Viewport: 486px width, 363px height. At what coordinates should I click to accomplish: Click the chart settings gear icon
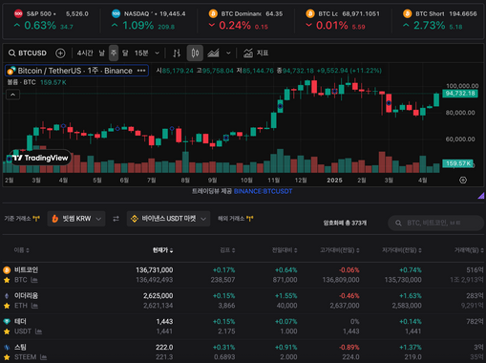pyautogui.click(x=463, y=181)
